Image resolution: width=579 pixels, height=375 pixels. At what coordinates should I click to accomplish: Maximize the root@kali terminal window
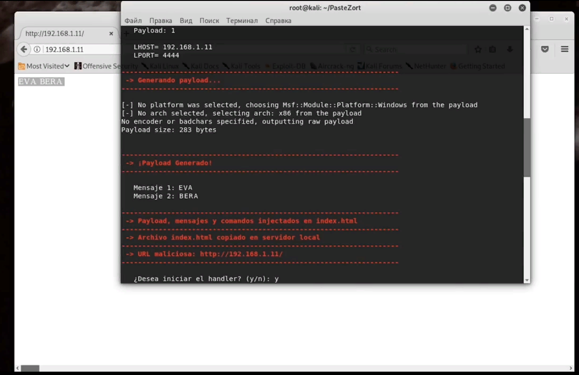coord(508,8)
